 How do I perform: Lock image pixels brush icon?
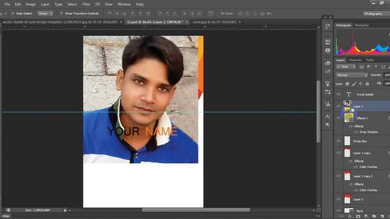tap(354, 84)
